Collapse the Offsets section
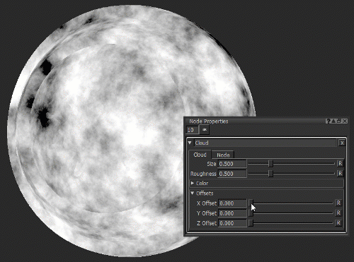This screenshot has width=354, height=262. (193, 193)
